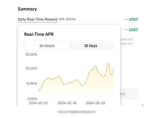The height and width of the screenshot is (118, 152).
Task: Click the Daily Real-Time Reward underlined label
Action: click(37, 20)
